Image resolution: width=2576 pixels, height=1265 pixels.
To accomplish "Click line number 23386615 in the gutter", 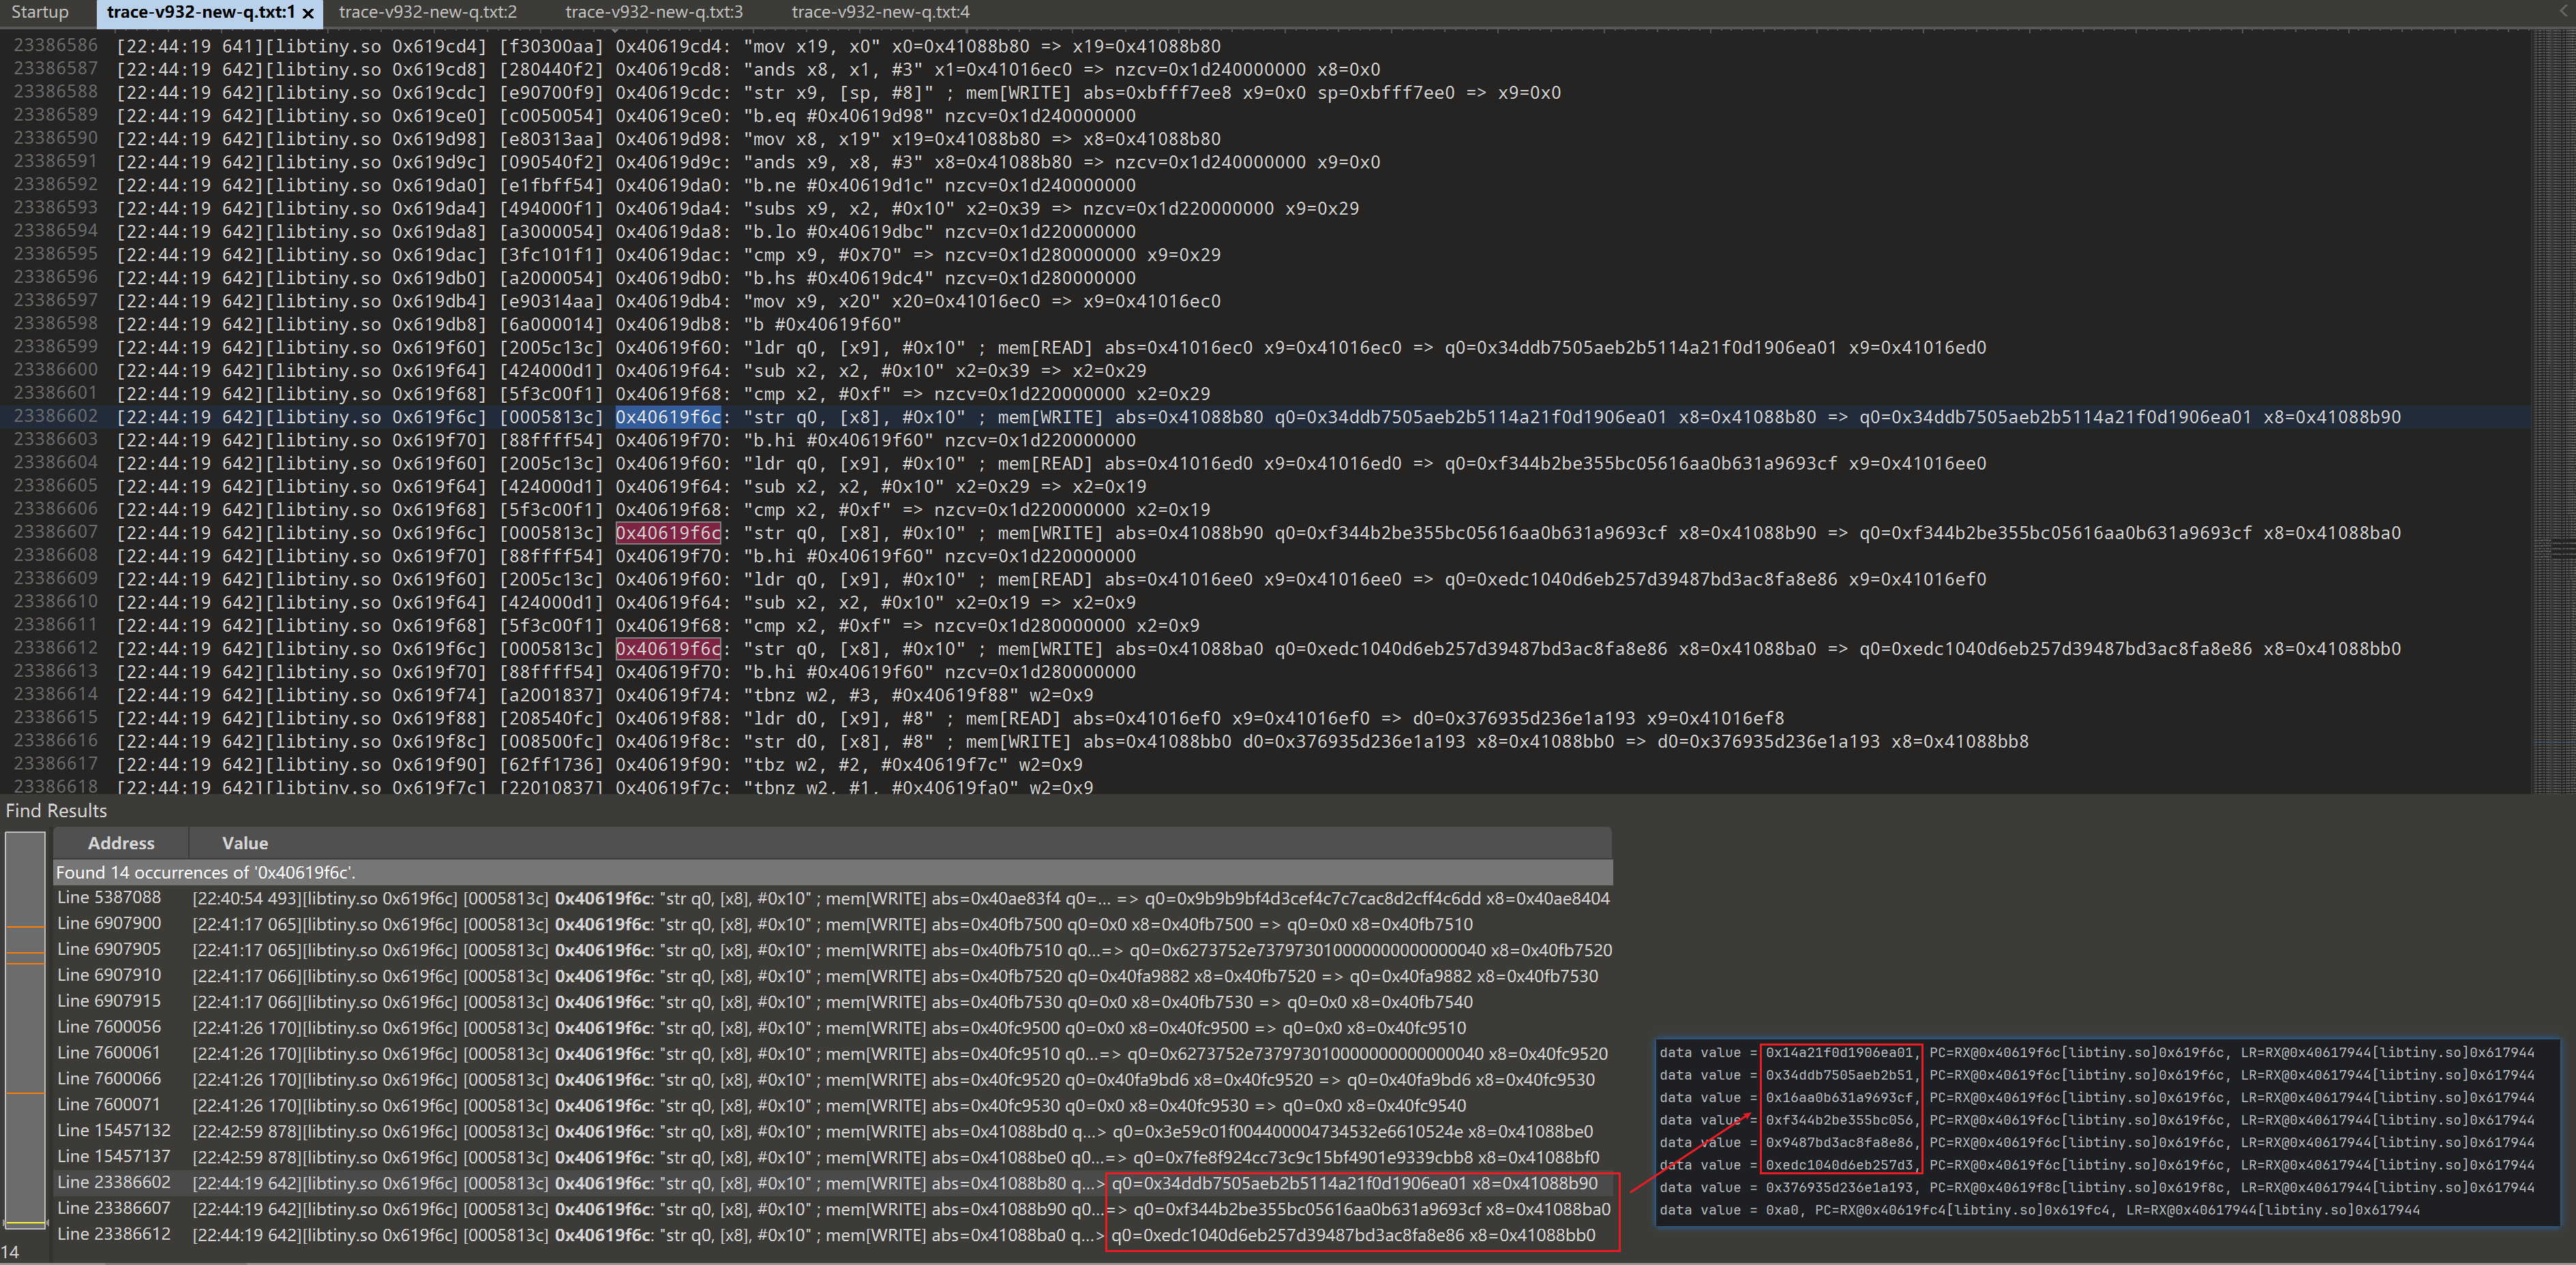I will point(56,718).
